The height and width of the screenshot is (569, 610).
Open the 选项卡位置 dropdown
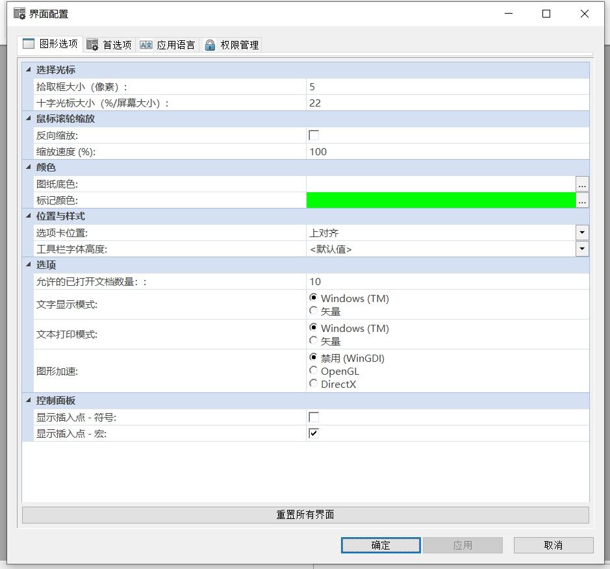point(582,233)
